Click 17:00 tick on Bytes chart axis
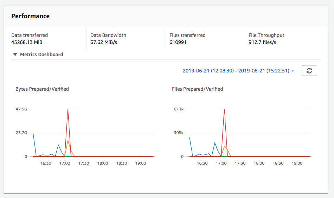Screen dimensions: 334x198 65,163
